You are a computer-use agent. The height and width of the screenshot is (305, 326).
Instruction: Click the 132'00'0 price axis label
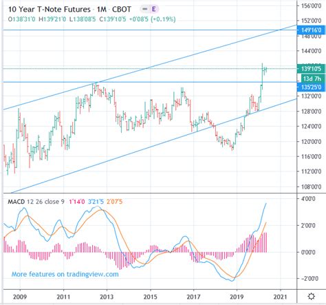coord(311,96)
